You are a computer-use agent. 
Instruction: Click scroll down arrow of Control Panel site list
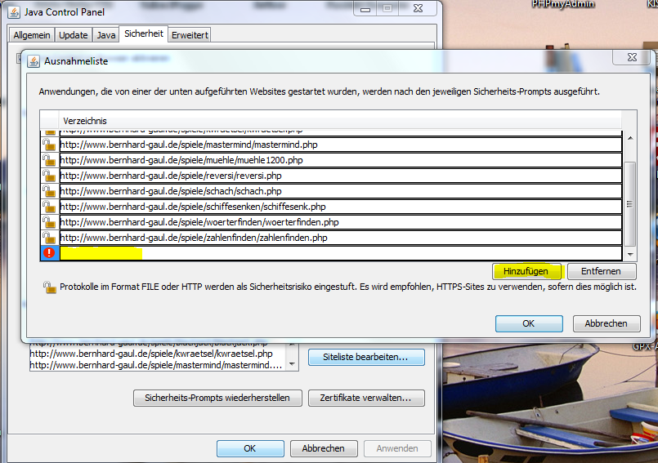pos(292,364)
